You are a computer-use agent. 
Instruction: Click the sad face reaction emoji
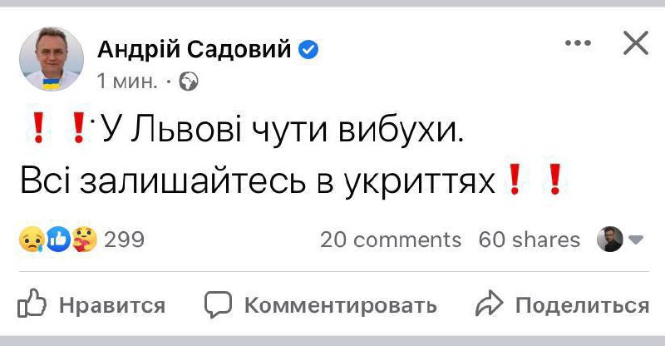(30, 240)
